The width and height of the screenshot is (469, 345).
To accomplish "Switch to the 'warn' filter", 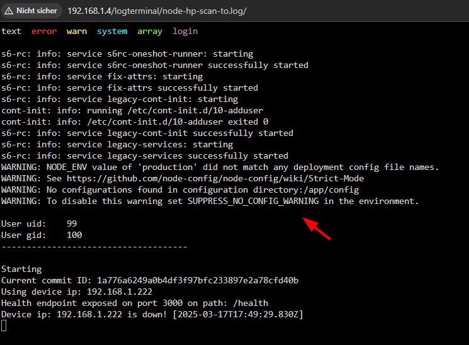I will pyautogui.click(x=77, y=31).
